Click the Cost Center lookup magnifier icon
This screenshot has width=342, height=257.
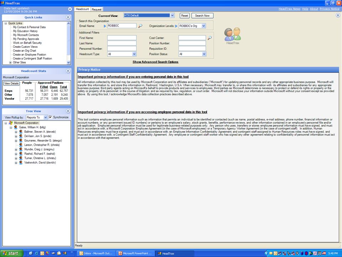point(209,38)
